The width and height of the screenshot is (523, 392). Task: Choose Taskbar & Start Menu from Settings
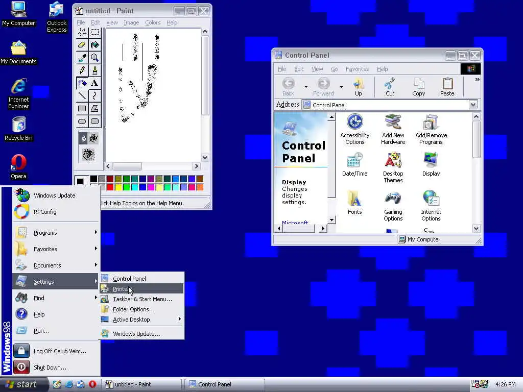pos(142,299)
